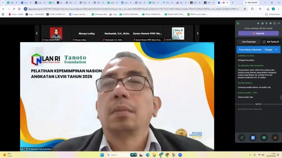
Task: Select Nurhaniah, S.H., M.Kn. participant tile
Action: 117,33
